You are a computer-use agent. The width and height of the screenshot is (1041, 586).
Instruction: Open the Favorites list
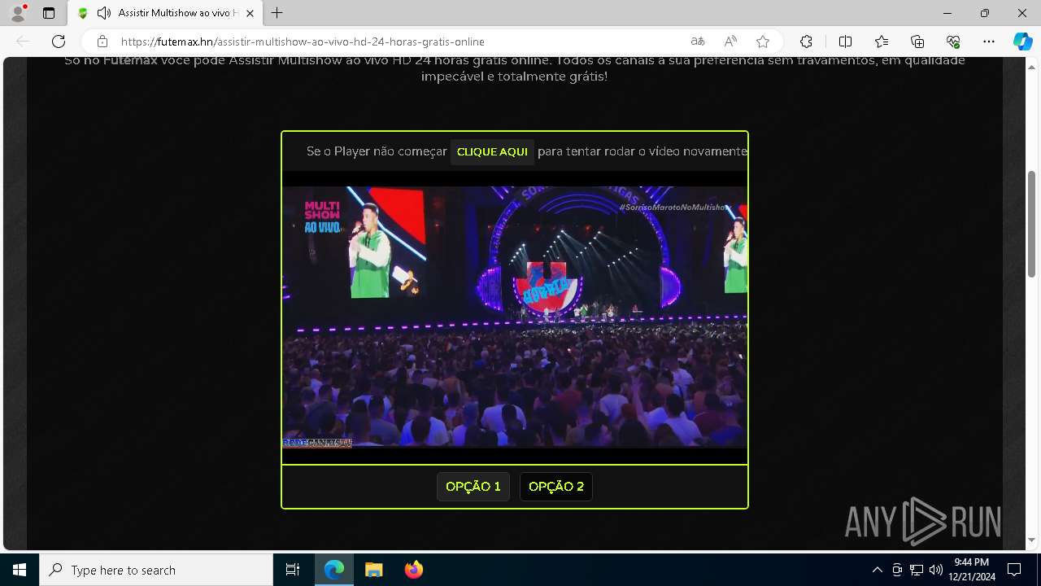click(882, 42)
